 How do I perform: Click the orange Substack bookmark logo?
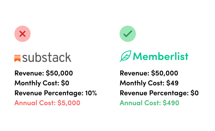pyautogui.click(x=18, y=58)
